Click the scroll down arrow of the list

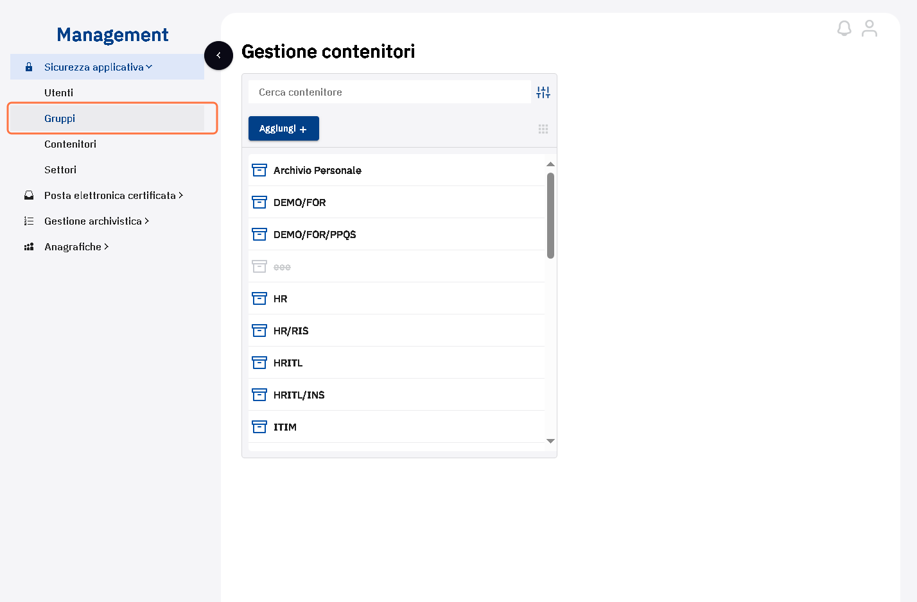pyautogui.click(x=550, y=441)
